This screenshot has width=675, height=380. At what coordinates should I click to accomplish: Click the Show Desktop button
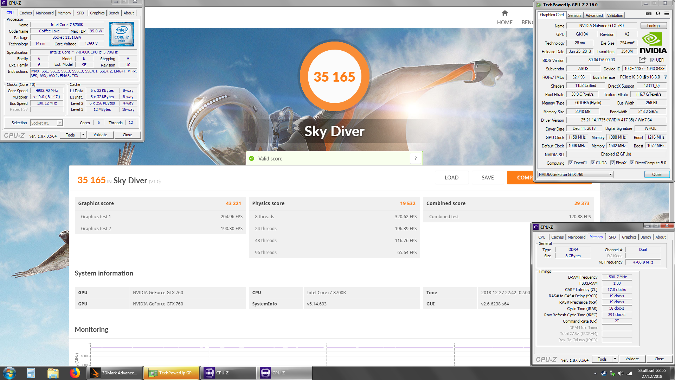tap(672, 373)
